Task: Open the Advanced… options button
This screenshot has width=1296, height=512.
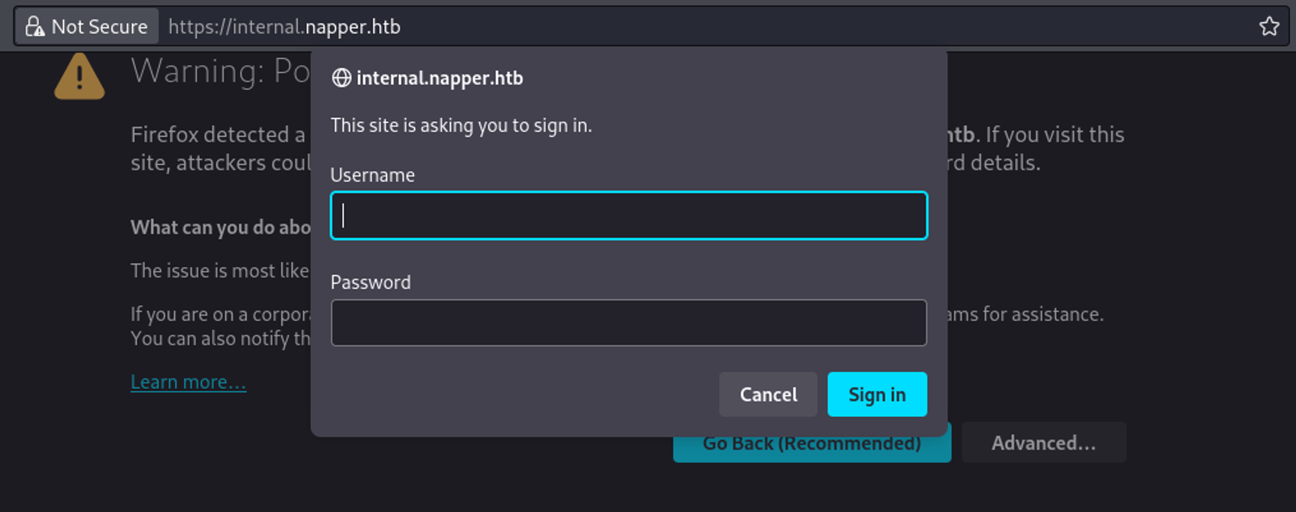Action: click(x=1043, y=443)
